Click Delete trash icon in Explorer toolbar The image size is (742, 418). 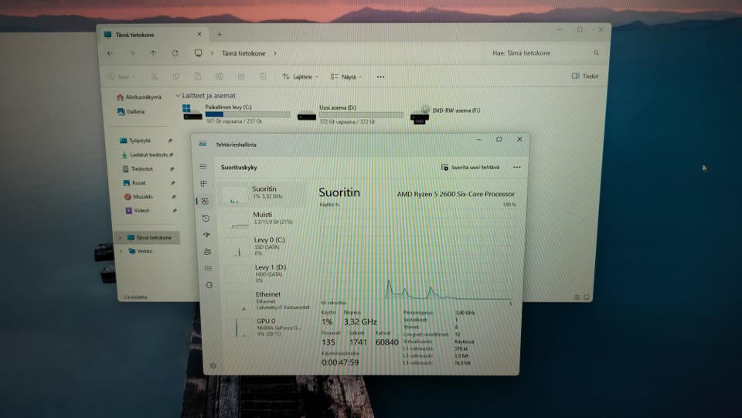point(263,76)
